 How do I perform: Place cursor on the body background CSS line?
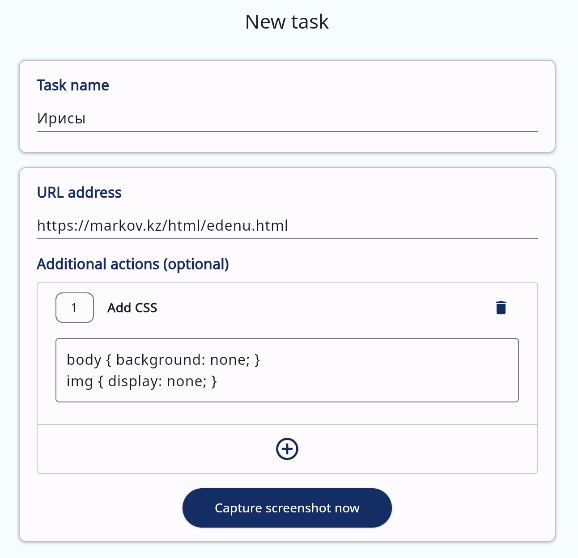(x=163, y=360)
